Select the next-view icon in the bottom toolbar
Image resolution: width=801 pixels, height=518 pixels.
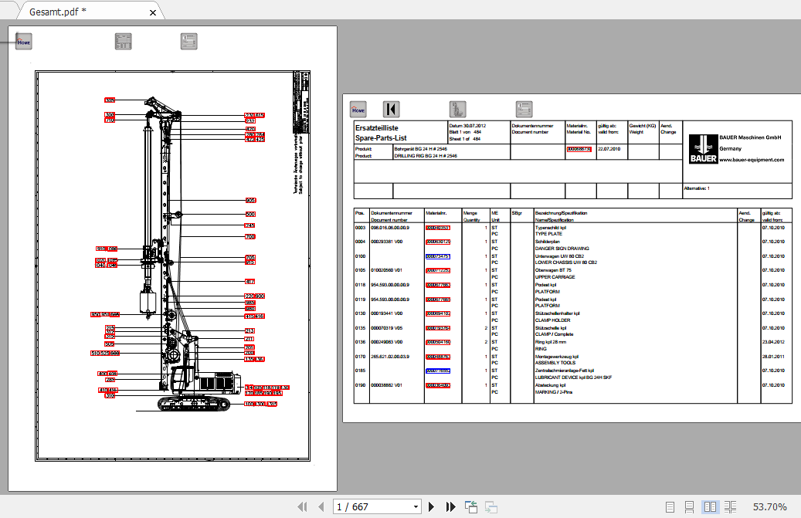[491, 506]
